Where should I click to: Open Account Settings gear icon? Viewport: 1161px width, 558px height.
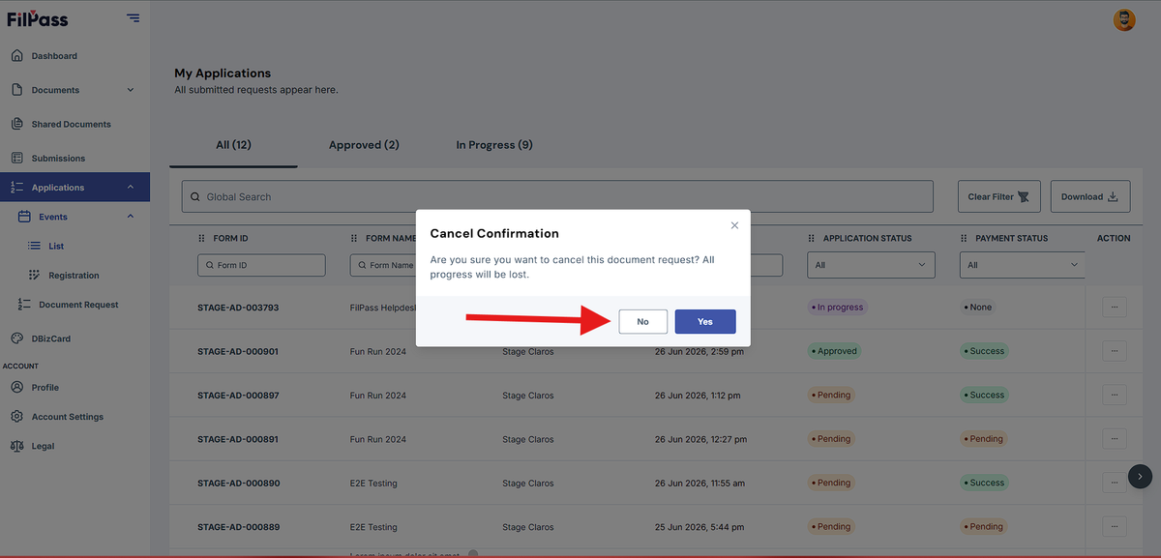coord(16,417)
